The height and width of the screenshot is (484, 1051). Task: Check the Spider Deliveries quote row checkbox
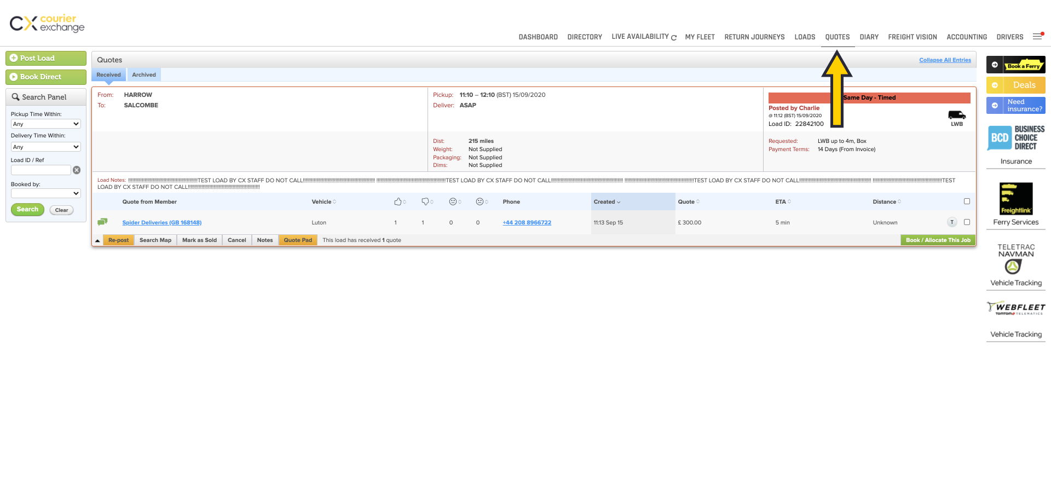point(967,222)
